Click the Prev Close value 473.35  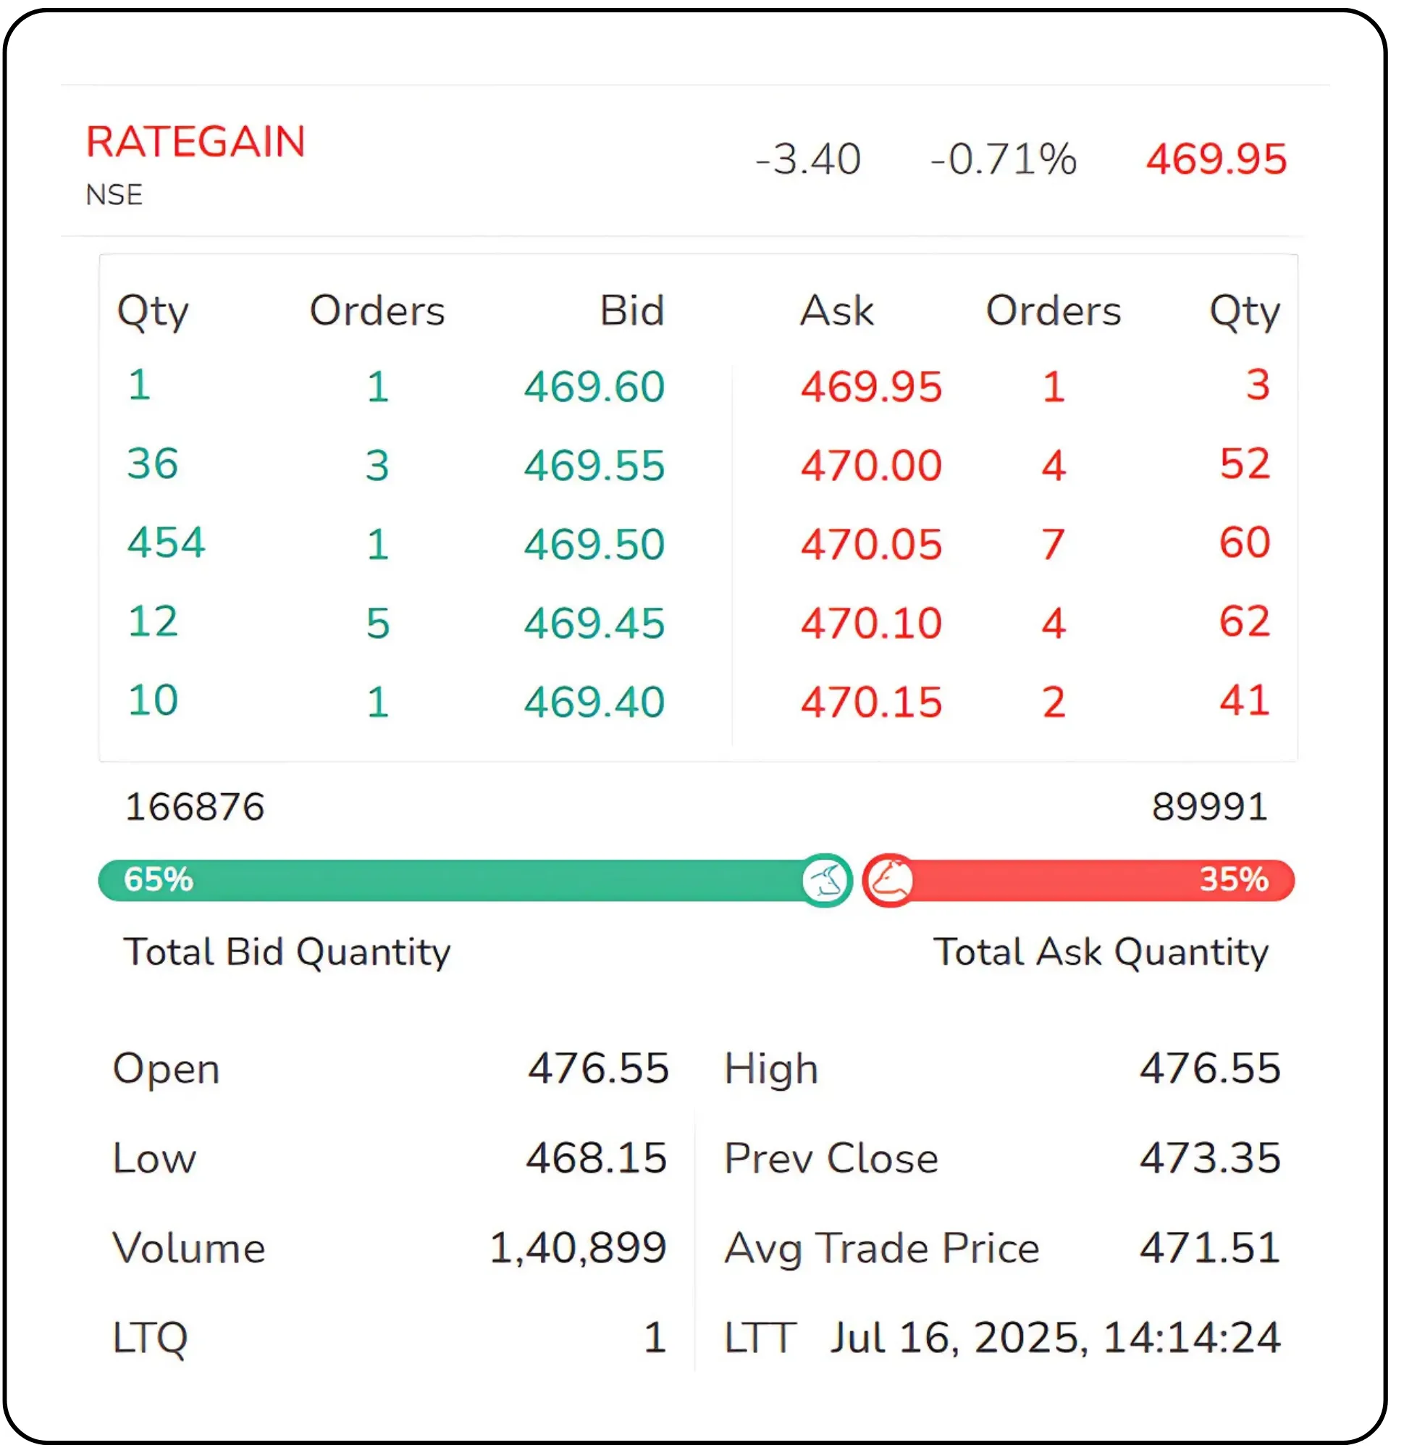coord(1209,1158)
